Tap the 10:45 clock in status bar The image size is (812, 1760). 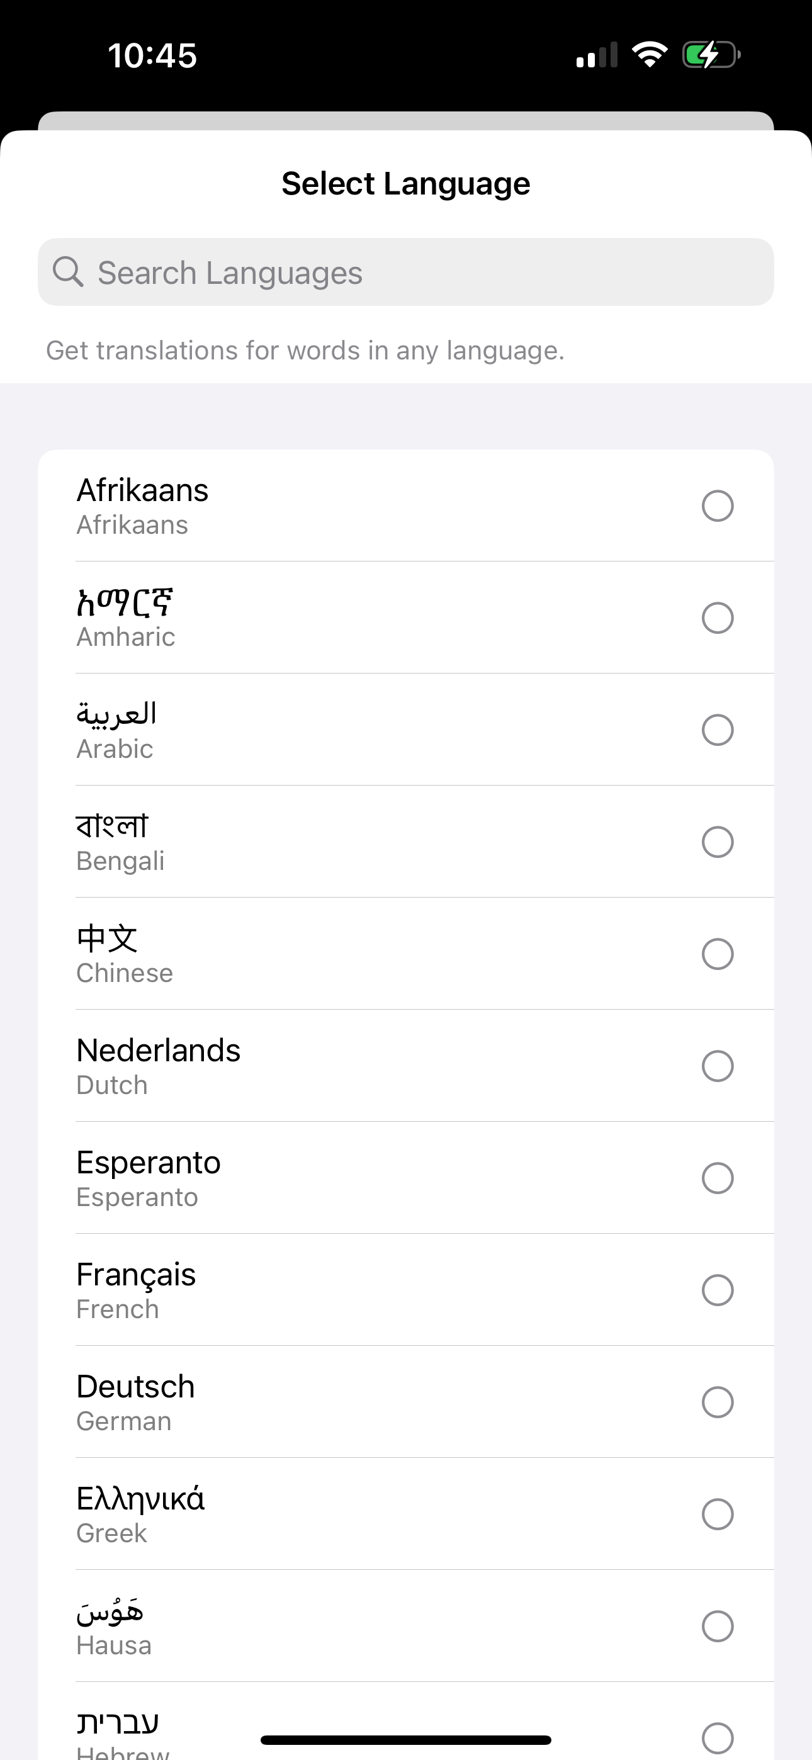click(x=152, y=55)
